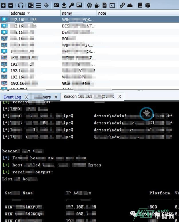Image resolution: width=179 pixels, height=222 pixels.
Task: Sort sessions by the address column dropdown arrow
Action: 29,13
